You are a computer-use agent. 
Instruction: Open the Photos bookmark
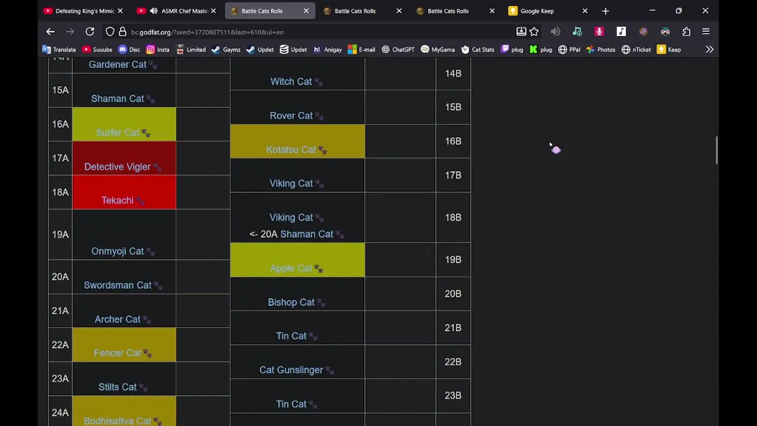[x=601, y=50]
